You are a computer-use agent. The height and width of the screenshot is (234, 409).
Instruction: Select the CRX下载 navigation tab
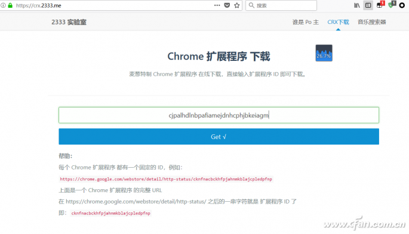pyautogui.click(x=338, y=22)
